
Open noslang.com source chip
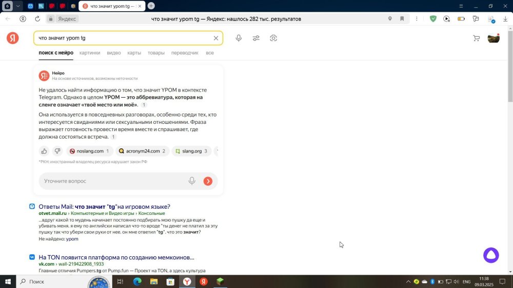point(90,151)
